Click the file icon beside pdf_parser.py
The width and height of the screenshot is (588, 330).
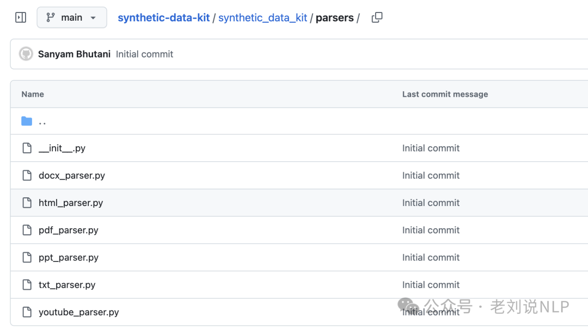(27, 230)
